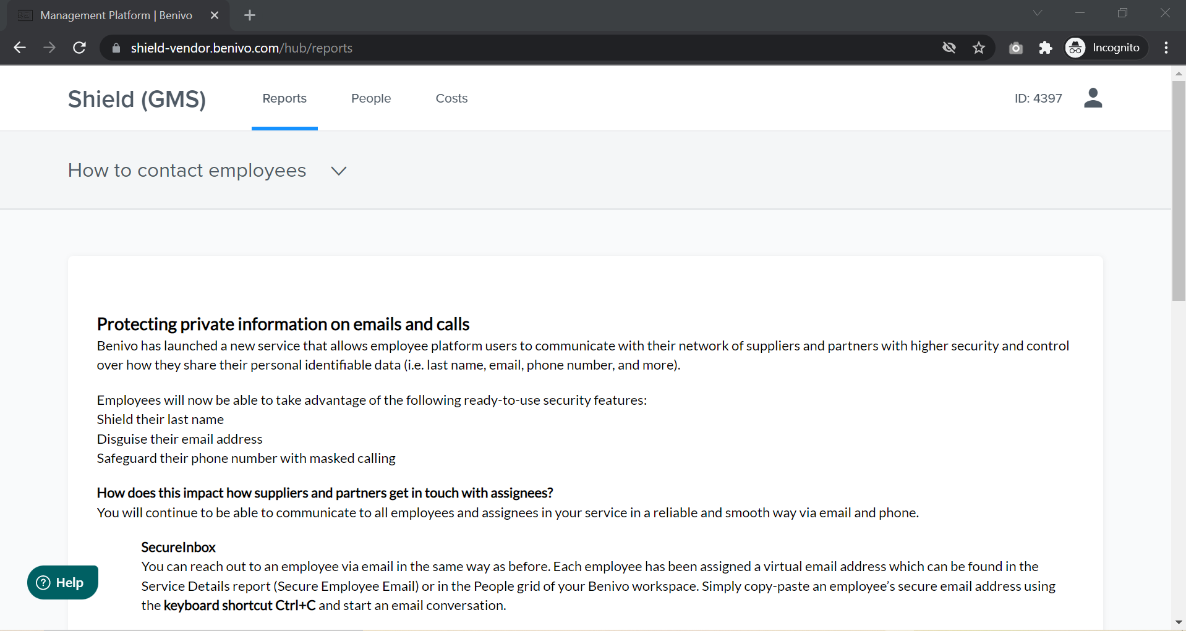Bookmark this page with the star icon
The image size is (1186, 631).
coord(979,48)
